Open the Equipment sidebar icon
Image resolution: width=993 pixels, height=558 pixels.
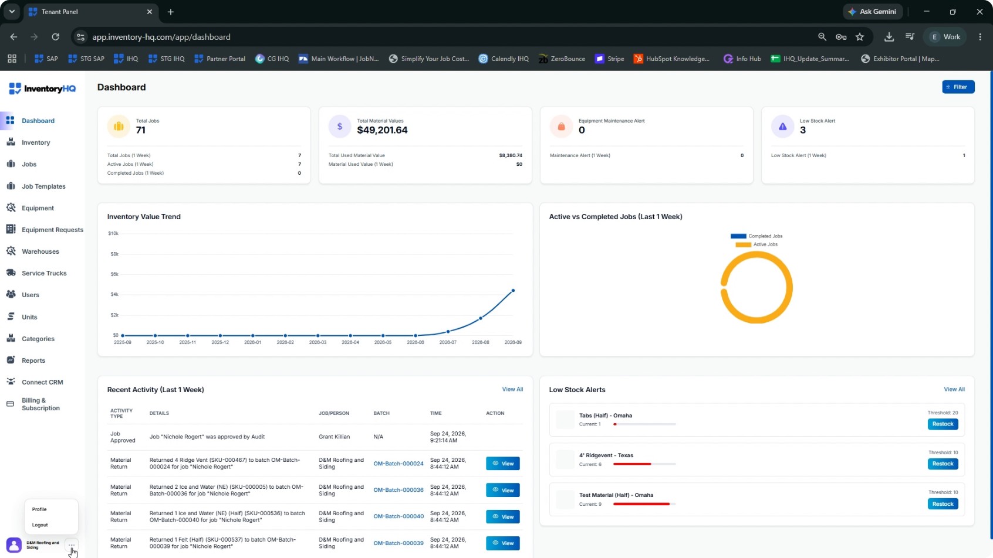point(11,207)
